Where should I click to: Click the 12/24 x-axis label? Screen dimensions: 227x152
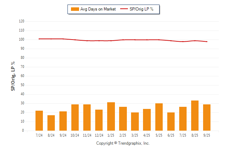[99, 135]
